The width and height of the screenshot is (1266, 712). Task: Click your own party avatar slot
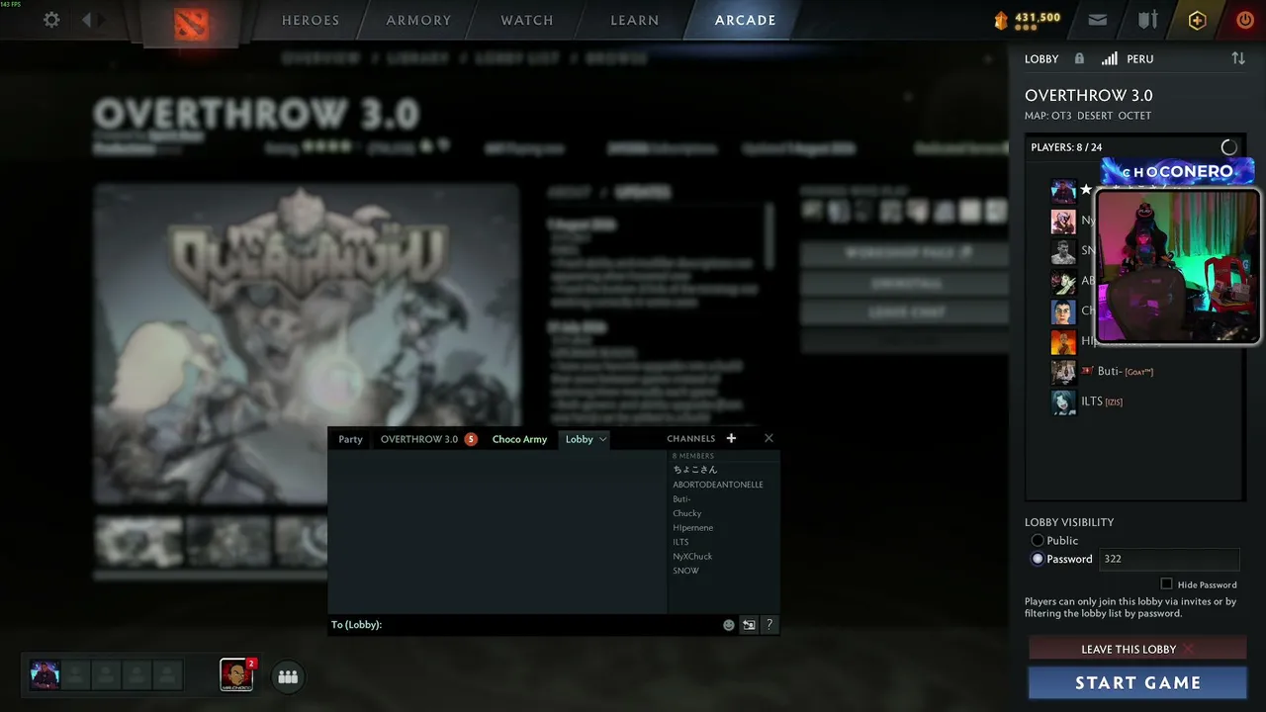click(x=45, y=675)
